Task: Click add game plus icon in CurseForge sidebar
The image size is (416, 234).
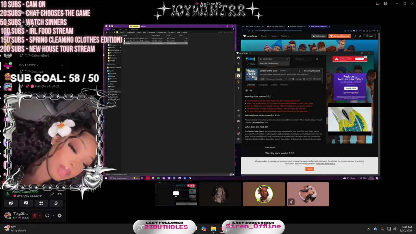Action: coord(239,88)
